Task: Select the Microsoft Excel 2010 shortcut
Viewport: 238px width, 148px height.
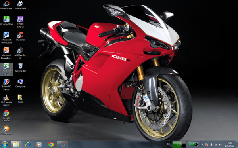Action: tap(6, 69)
